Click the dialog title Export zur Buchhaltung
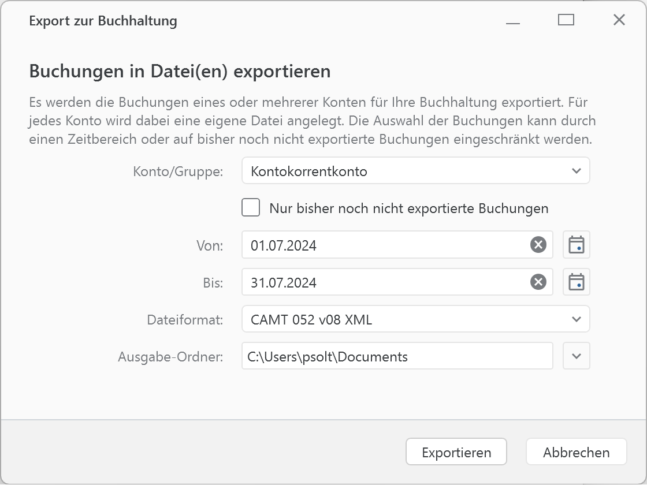The height and width of the screenshot is (485, 647). click(103, 21)
